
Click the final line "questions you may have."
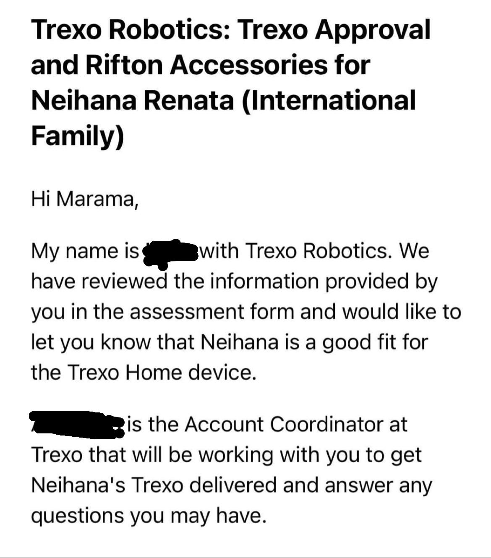(x=149, y=516)
